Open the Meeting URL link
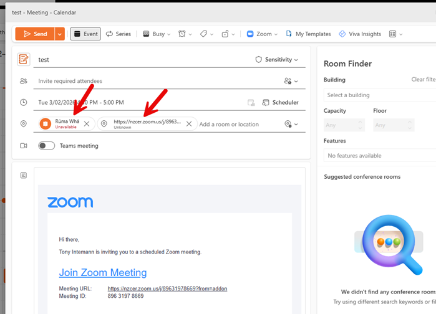The width and height of the screenshot is (436, 314). (167, 288)
